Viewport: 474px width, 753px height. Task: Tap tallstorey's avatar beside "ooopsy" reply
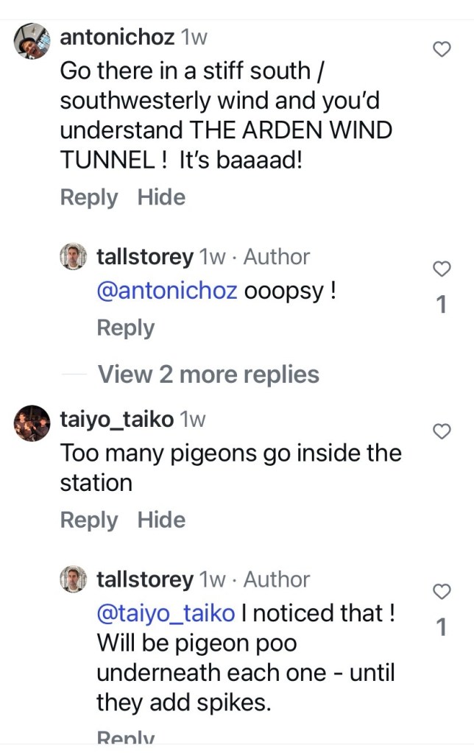click(73, 257)
